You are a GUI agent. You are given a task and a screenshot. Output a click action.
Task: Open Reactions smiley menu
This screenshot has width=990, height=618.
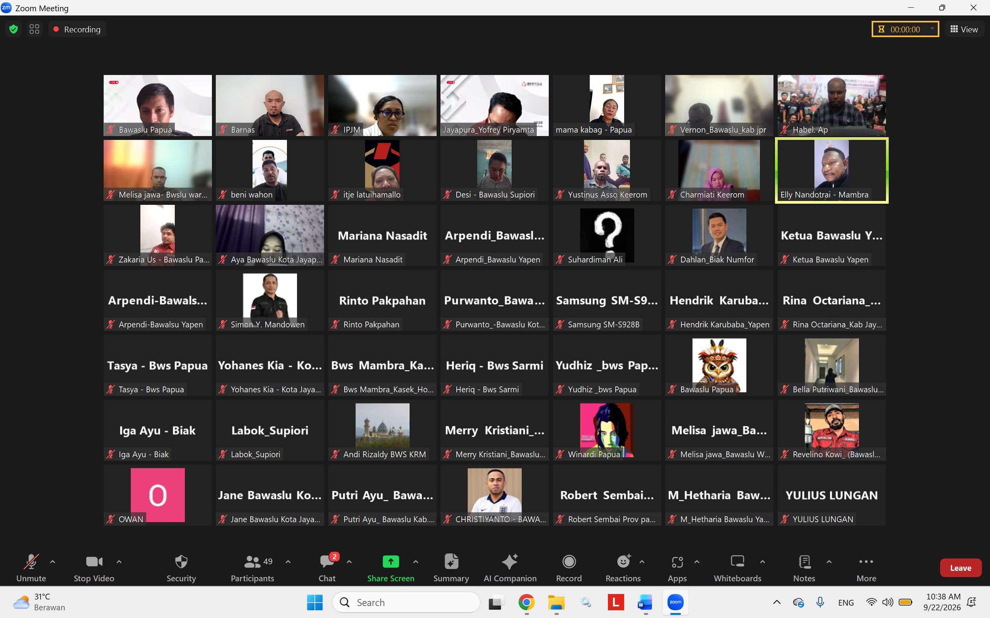tap(623, 568)
